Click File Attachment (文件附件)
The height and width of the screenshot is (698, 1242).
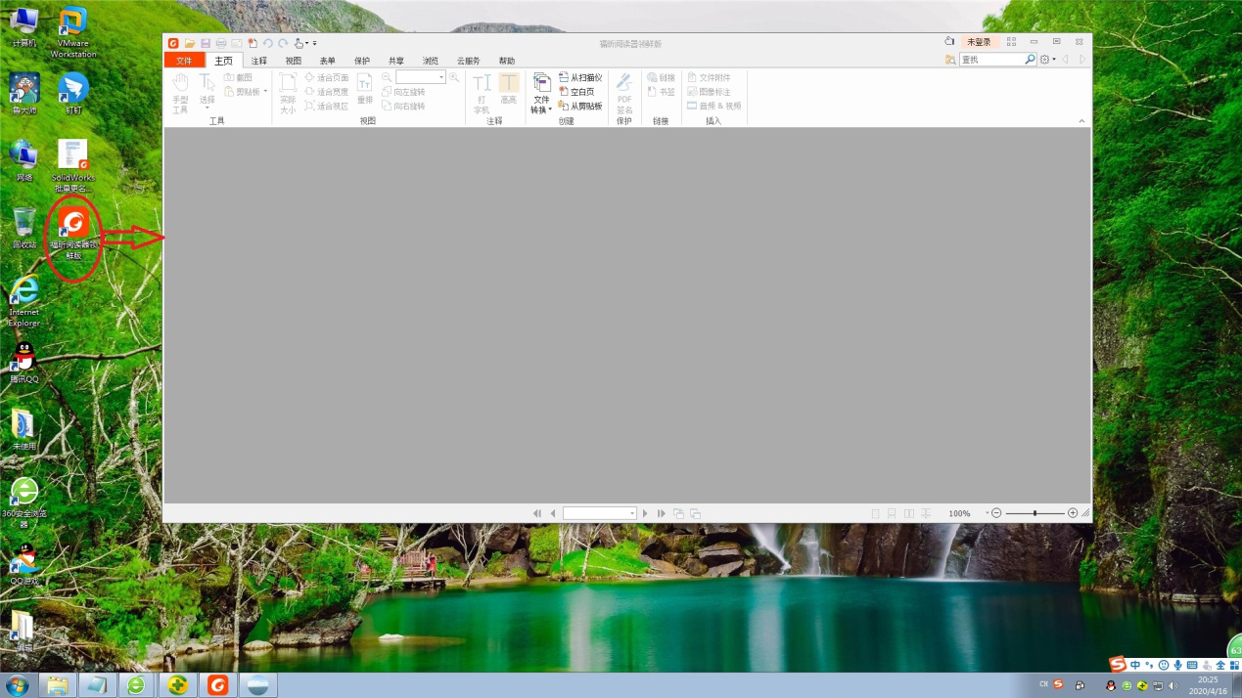point(709,77)
